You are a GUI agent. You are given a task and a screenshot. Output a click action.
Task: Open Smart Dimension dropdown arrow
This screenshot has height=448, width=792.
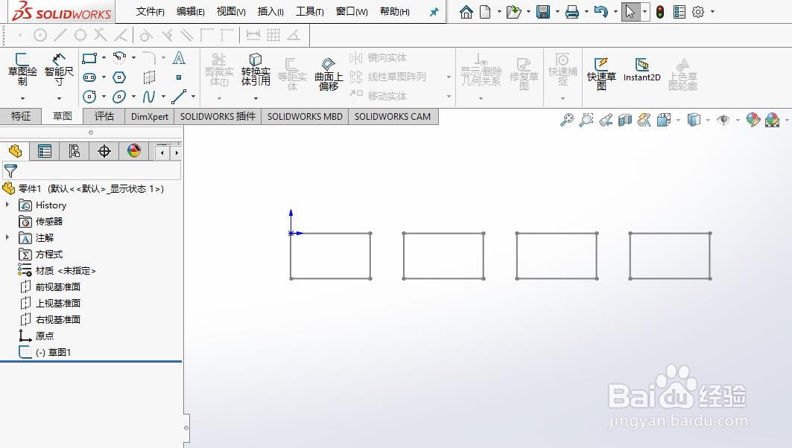[59, 98]
